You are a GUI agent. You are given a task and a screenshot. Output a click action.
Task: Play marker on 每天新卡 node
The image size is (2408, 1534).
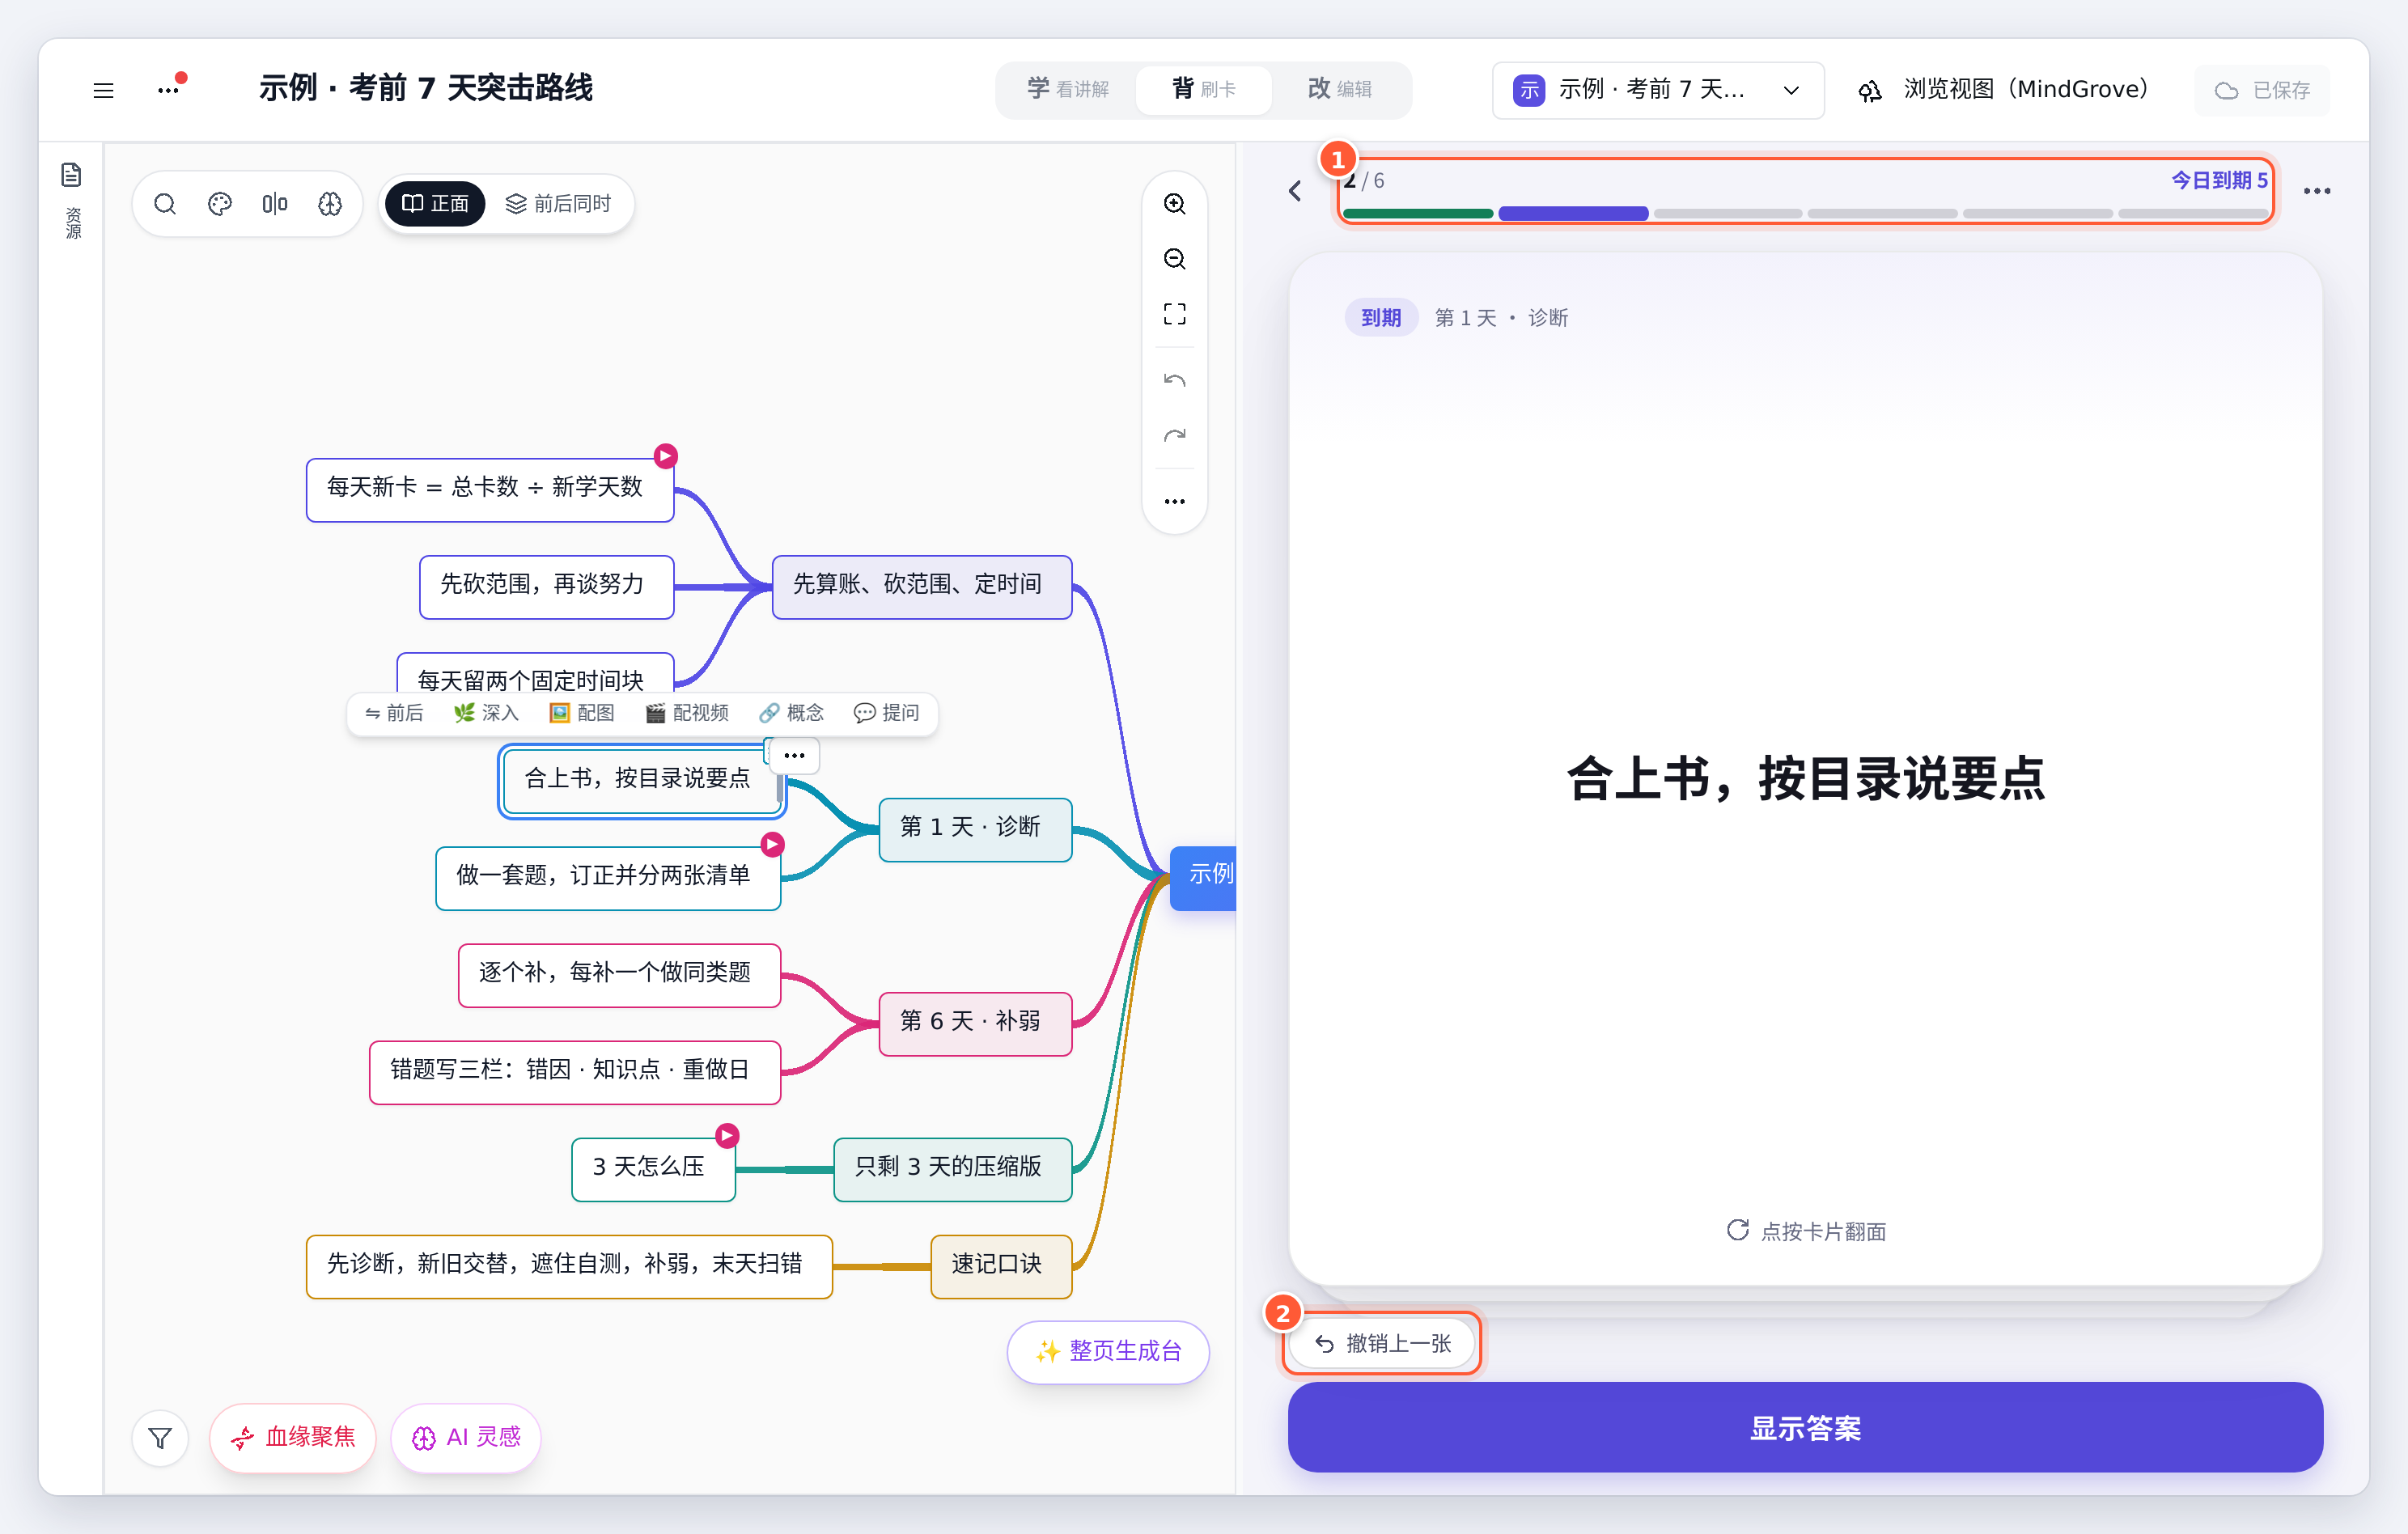666,456
